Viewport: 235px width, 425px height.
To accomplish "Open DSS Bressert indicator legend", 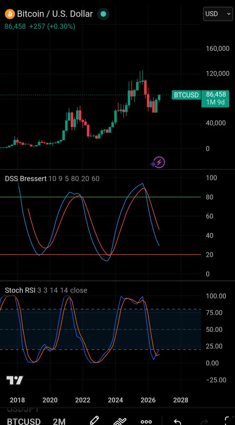I will [x=52, y=179].
